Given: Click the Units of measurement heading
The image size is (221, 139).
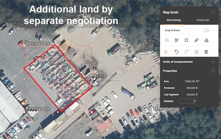Looking at the screenshot, I should pyautogui.click(x=178, y=62).
